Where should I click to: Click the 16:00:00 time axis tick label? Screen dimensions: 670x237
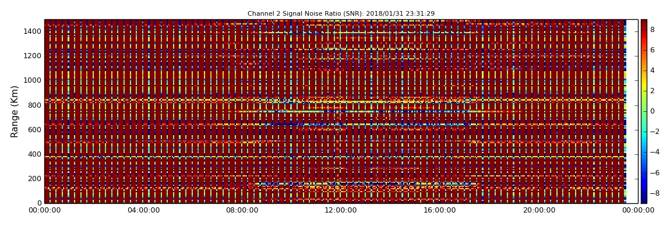pyautogui.click(x=439, y=210)
